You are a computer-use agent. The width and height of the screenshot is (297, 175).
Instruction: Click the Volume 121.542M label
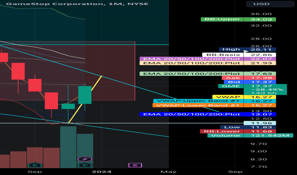click(250, 136)
